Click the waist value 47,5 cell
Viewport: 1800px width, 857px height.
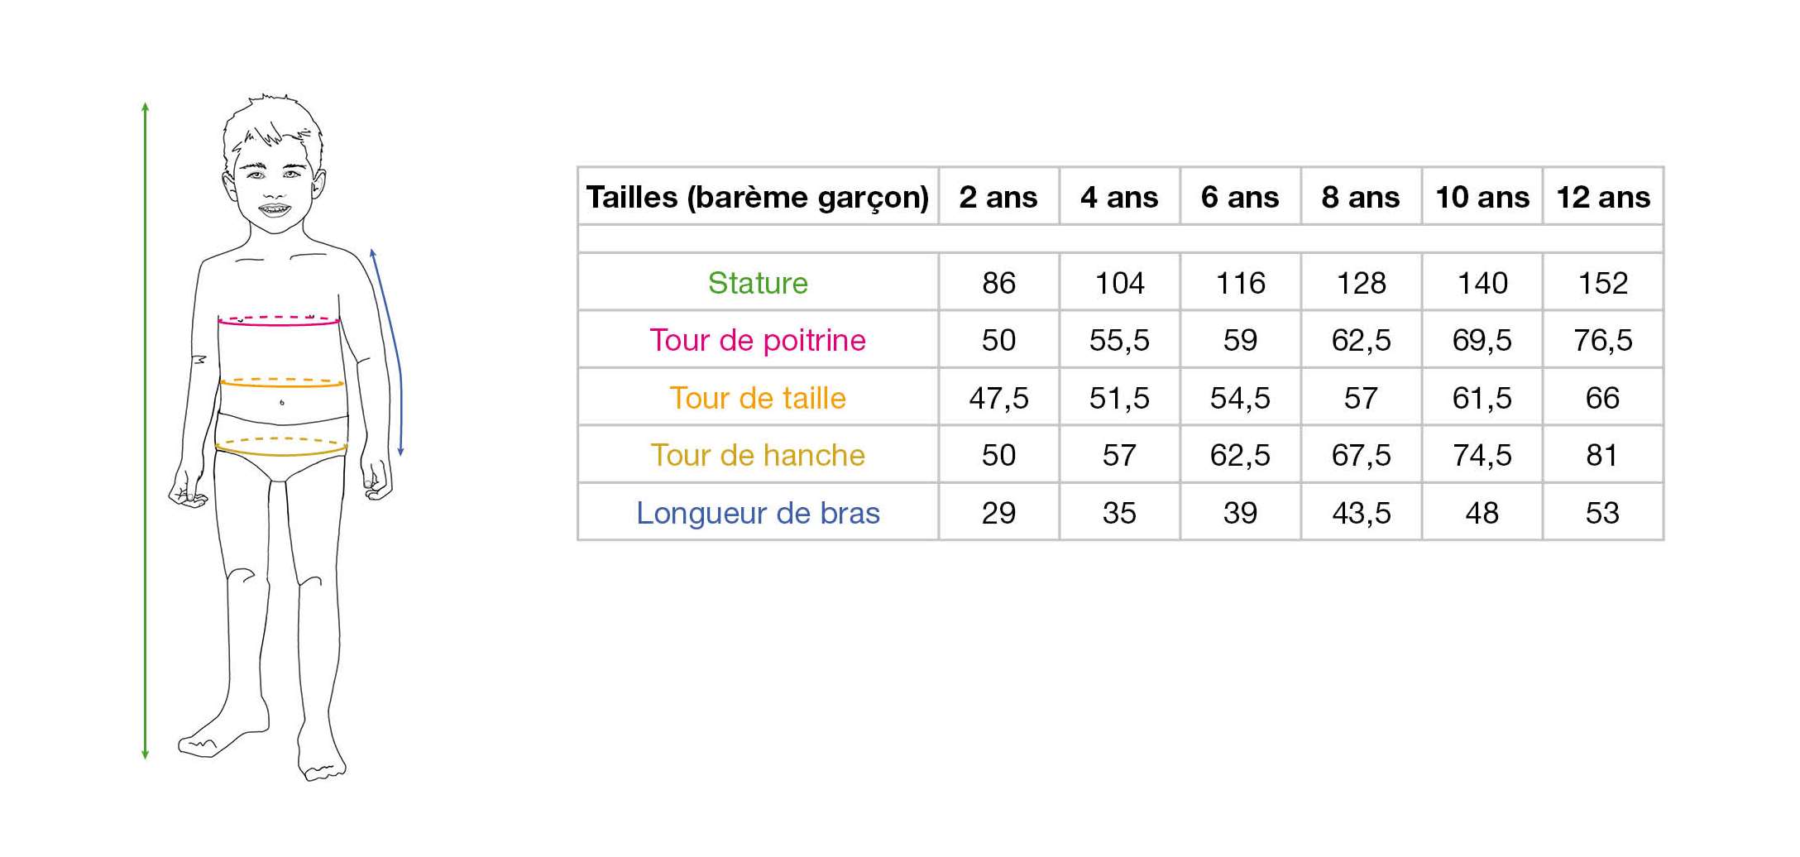click(x=998, y=398)
